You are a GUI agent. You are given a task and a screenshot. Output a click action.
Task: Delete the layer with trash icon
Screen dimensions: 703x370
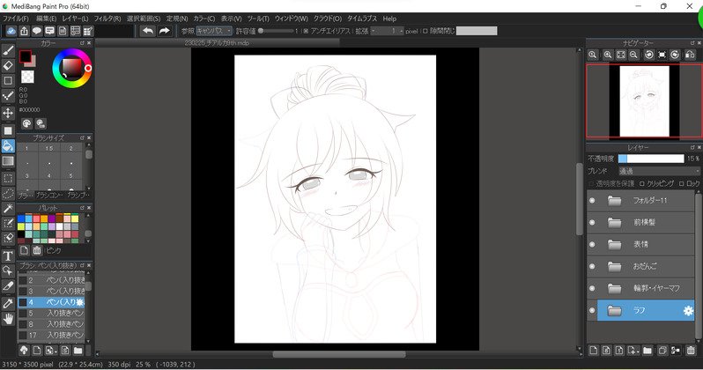[x=691, y=351]
